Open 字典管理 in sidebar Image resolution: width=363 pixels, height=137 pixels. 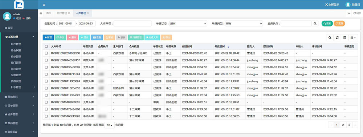coord(16,75)
